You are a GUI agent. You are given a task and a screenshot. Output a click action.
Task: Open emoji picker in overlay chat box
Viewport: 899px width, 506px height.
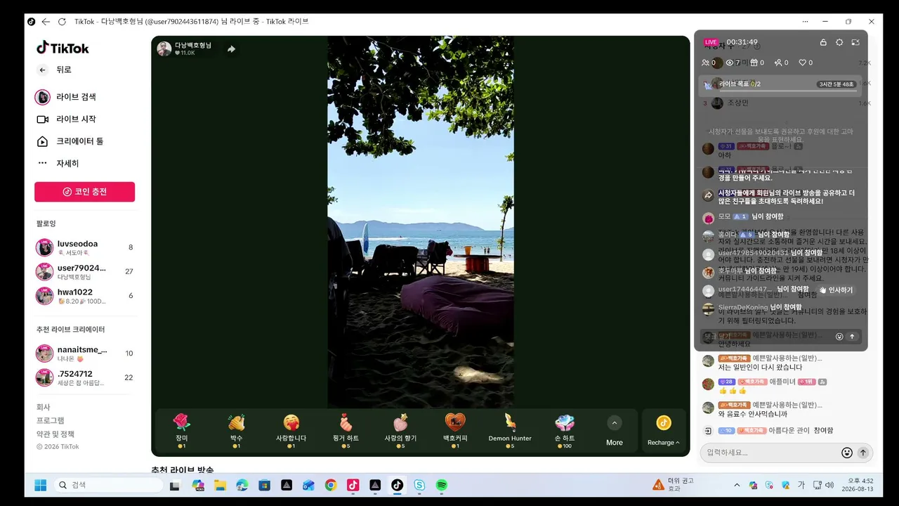pos(839,337)
